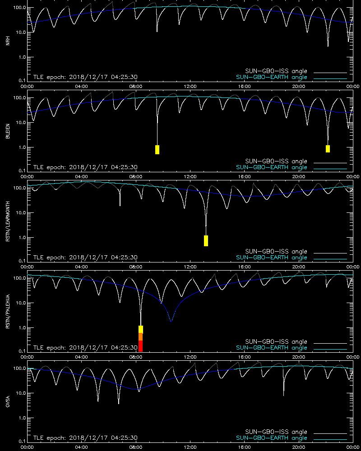The width and height of the screenshot is (361, 451).
Task: Click the BLEIEN y-axis label
Action: (x=8, y=131)
